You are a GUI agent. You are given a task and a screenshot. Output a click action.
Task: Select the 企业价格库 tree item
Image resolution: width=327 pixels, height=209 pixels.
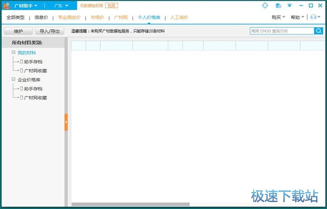[x=29, y=80]
